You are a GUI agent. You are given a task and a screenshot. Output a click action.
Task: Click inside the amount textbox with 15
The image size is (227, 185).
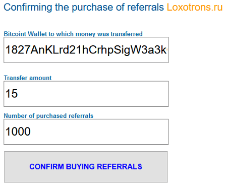[86, 94]
